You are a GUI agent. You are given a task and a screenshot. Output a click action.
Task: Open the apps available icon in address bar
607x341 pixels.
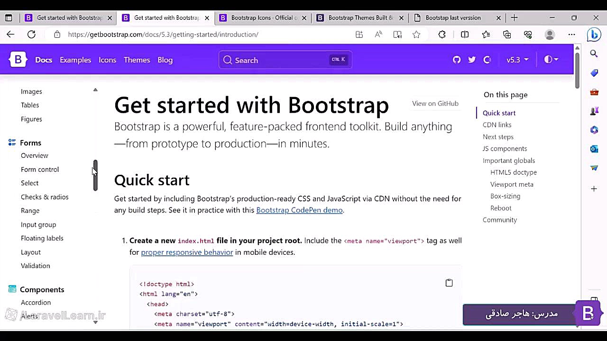click(359, 34)
